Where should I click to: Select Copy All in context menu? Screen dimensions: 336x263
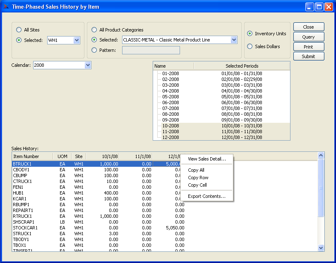click(x=196, y=170)
